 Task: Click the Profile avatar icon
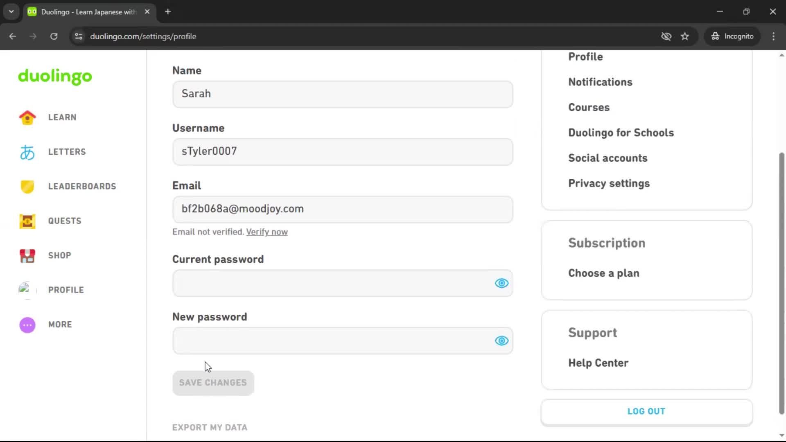coord(27,290)
